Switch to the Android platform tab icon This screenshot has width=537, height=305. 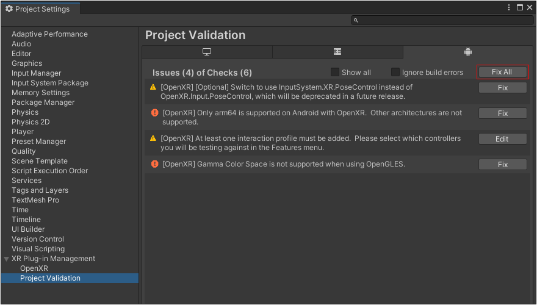tap(468, 52)
